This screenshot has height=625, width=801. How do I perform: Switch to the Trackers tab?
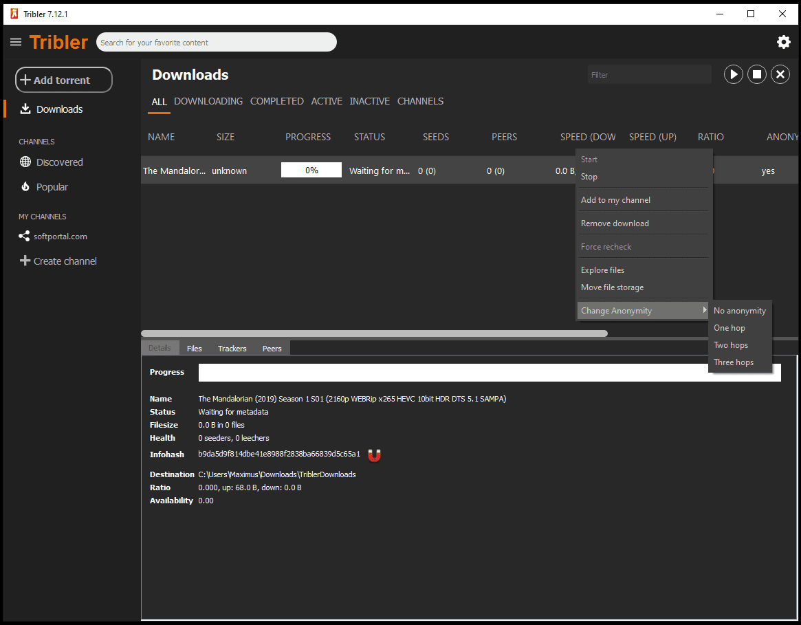coord(232,348)
